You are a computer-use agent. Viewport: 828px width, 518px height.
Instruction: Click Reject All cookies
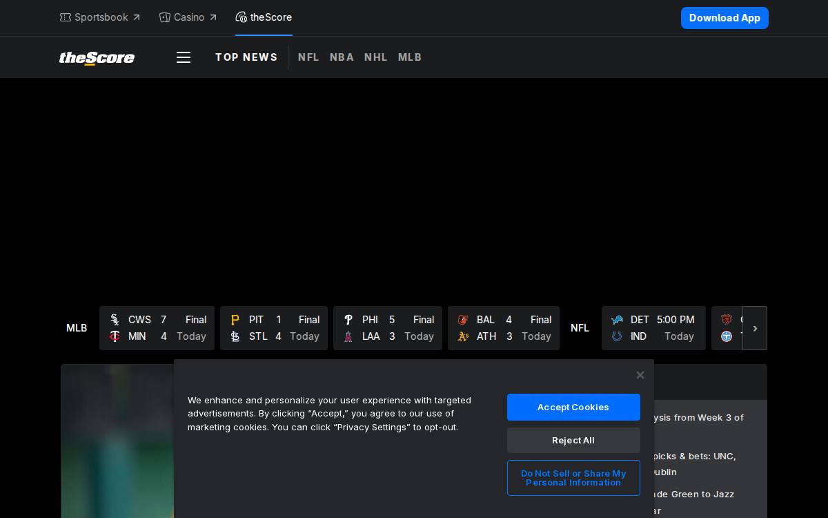point(573,441)
